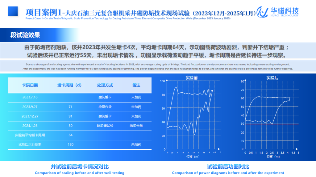This screenshot has width=316, height=177.
Task: Click the '实验前' chart title
Action: tap(192, 78)
